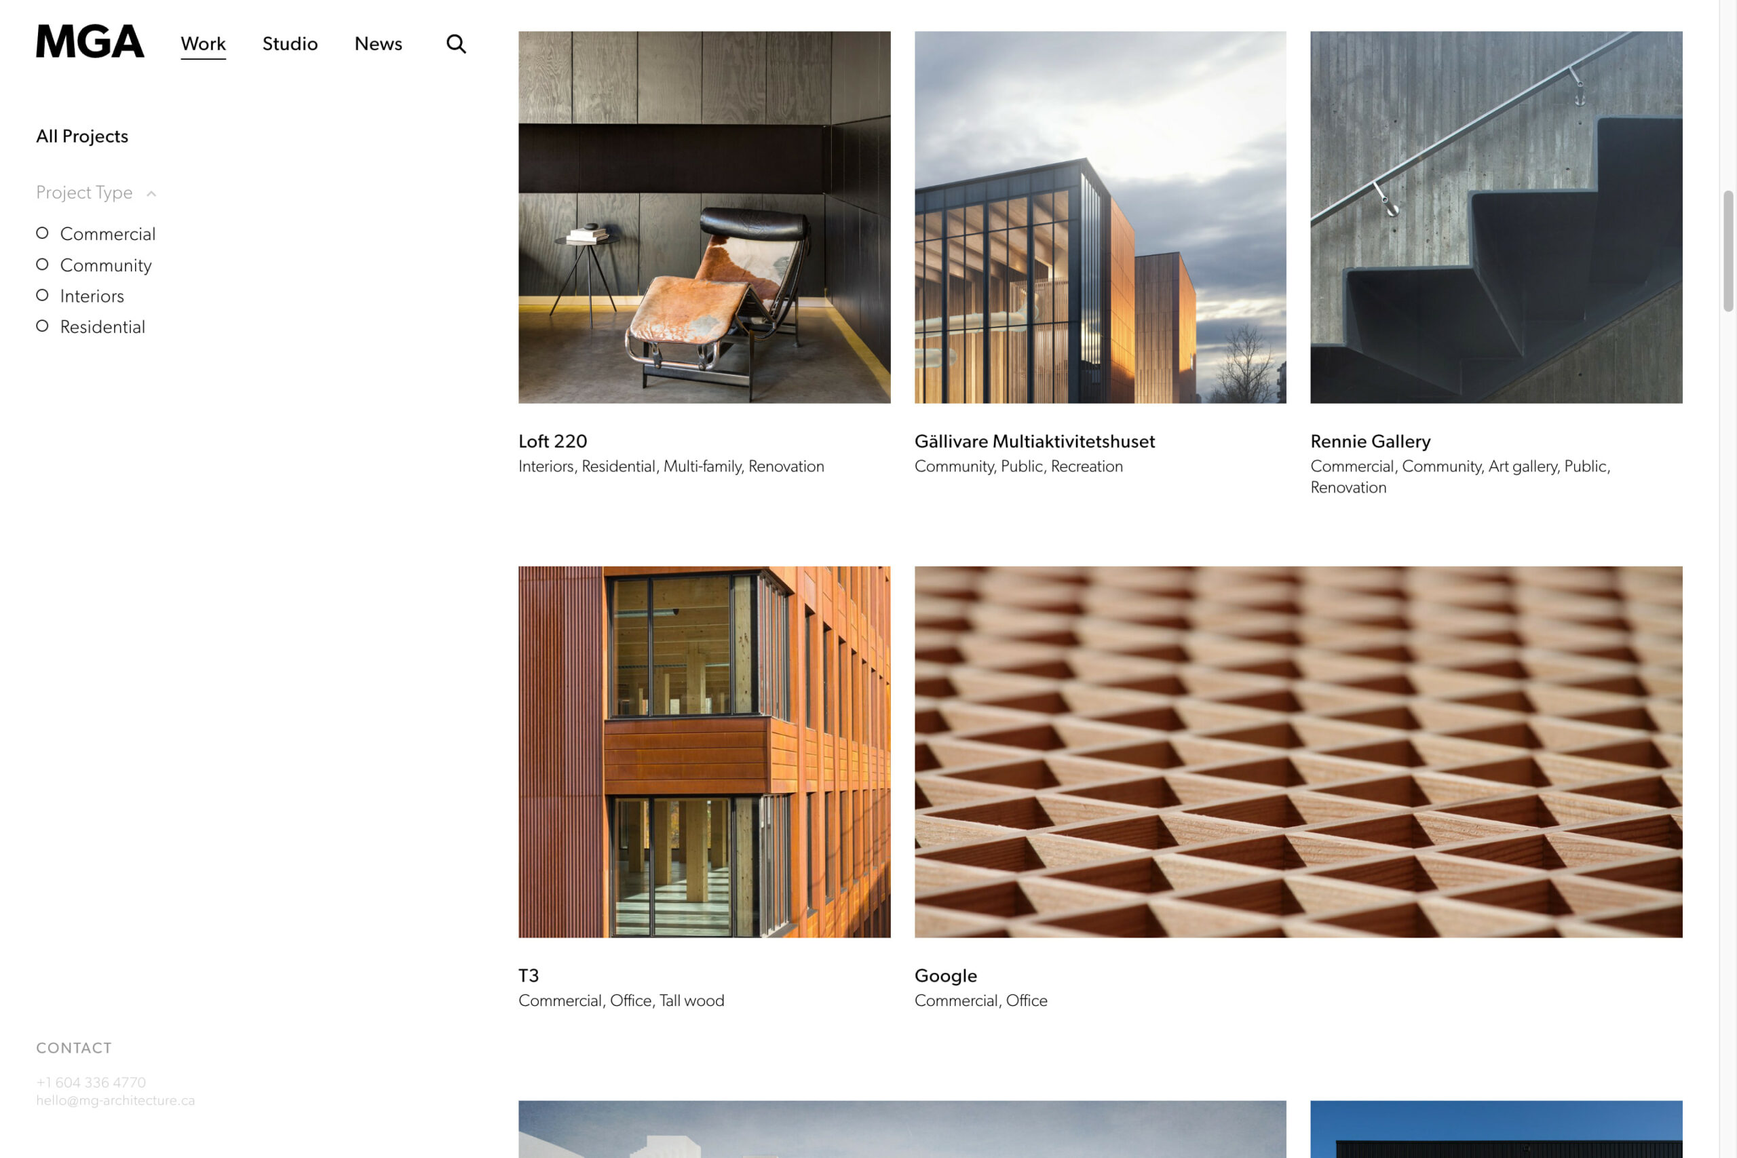The width and height of the screenshot is (1737, 1158).
Task: Collapse the Project Type chevron
Action: point(151,193)
